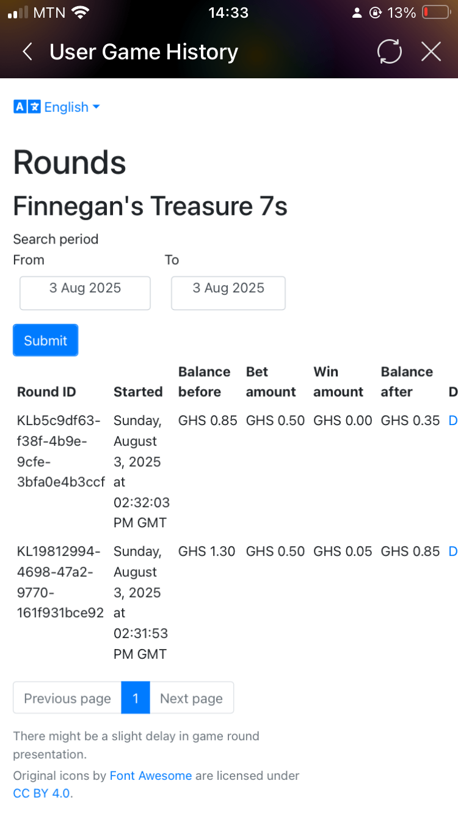The image size is (458, 816).
Task: Tap the Wi-Fi icon in status bar
Action: pos(80,12)
